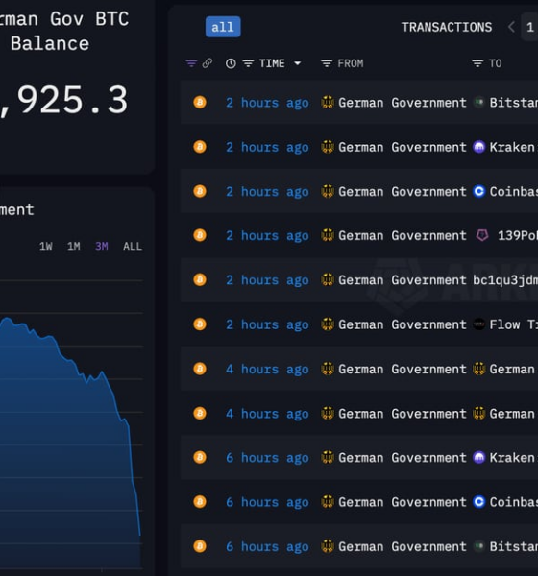The height and width of the screenshot is (576, 538).
Task: Open the Bitstamp recipient in the 6 hours ago row
Action: click(x=513, y=546)
